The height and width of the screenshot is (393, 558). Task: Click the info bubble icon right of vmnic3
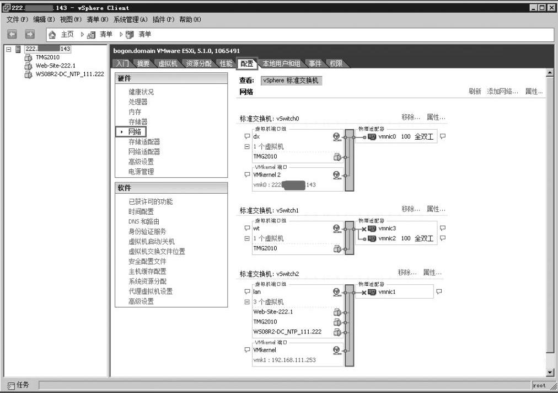[x=443, y=229]
